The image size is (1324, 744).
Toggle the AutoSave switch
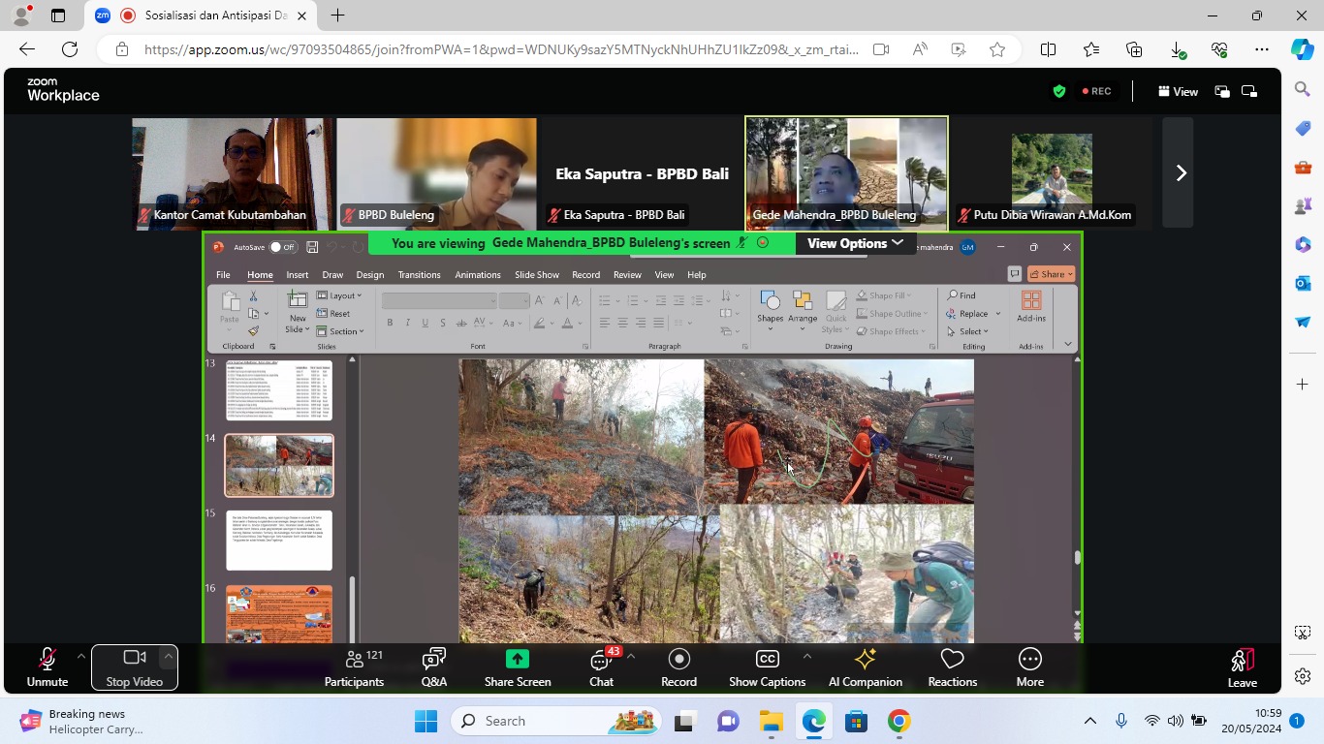pos(282,247)
